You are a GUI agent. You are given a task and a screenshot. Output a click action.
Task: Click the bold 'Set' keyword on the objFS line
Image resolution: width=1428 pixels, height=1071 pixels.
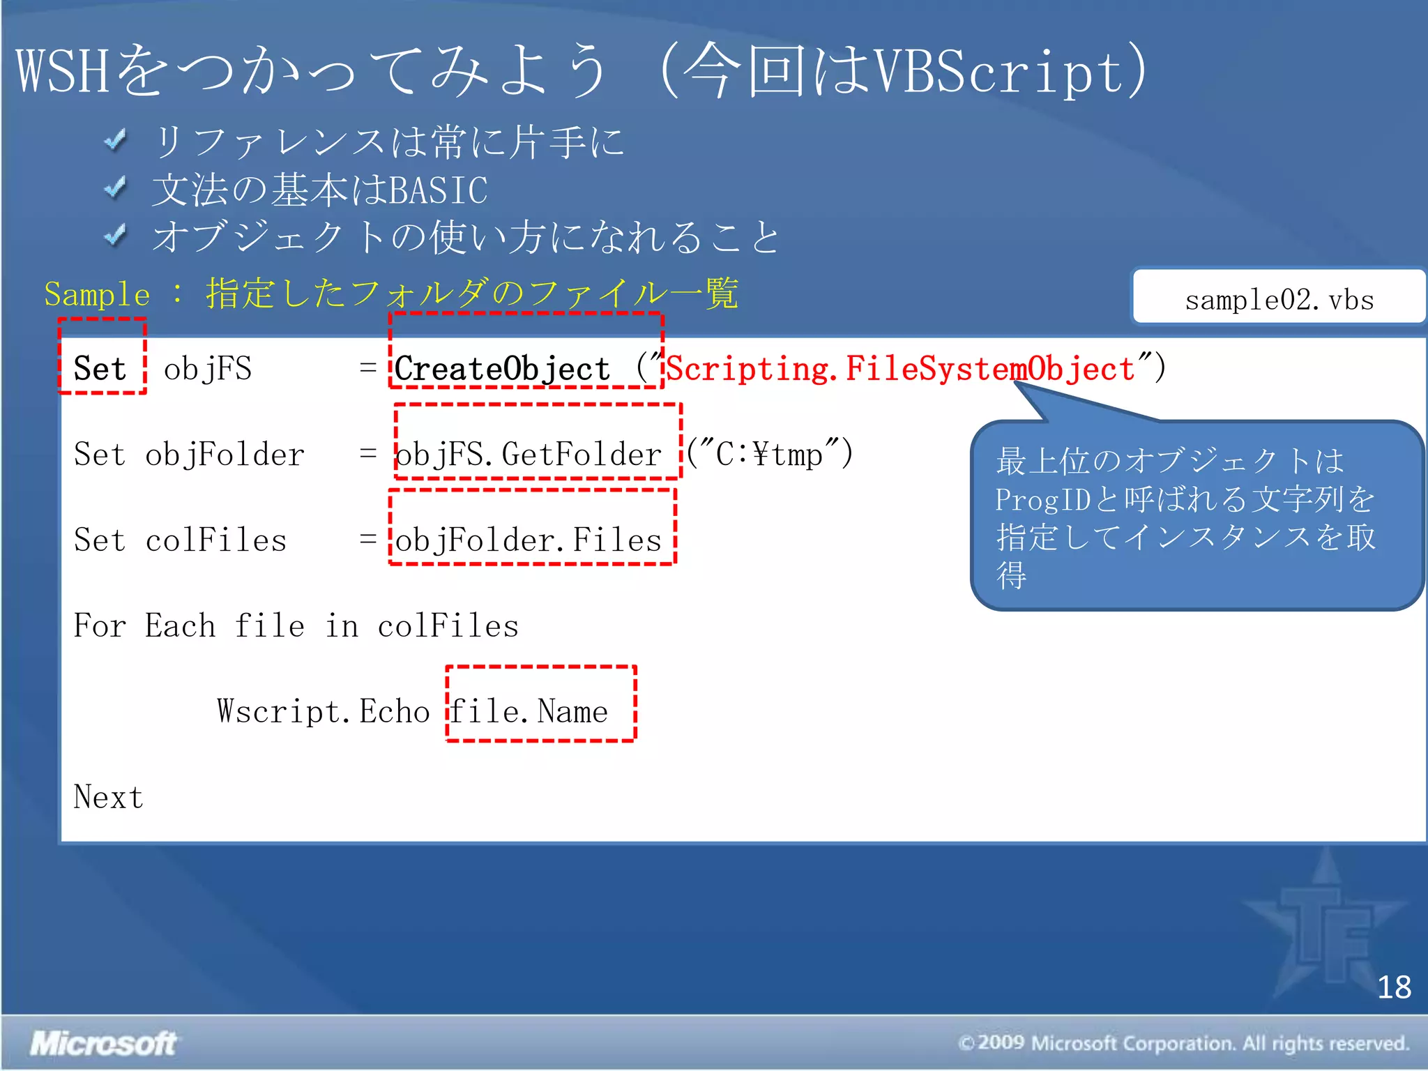pyautogui.click(x=100, y=368)
